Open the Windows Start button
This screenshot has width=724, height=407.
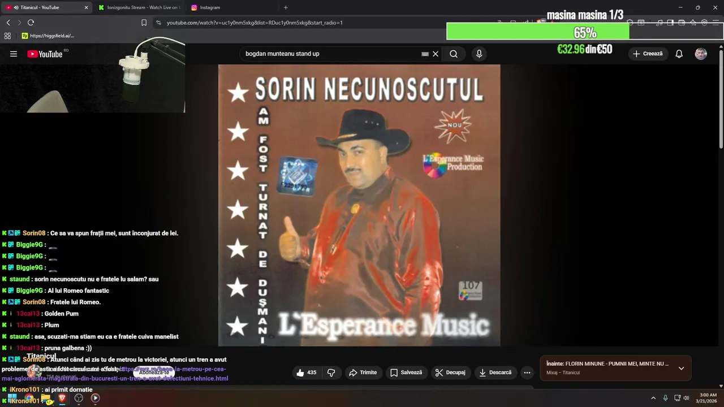(12, 398)
